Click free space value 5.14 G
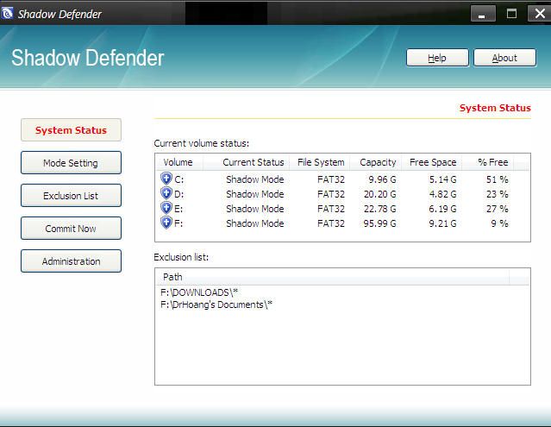 [442, 179]
